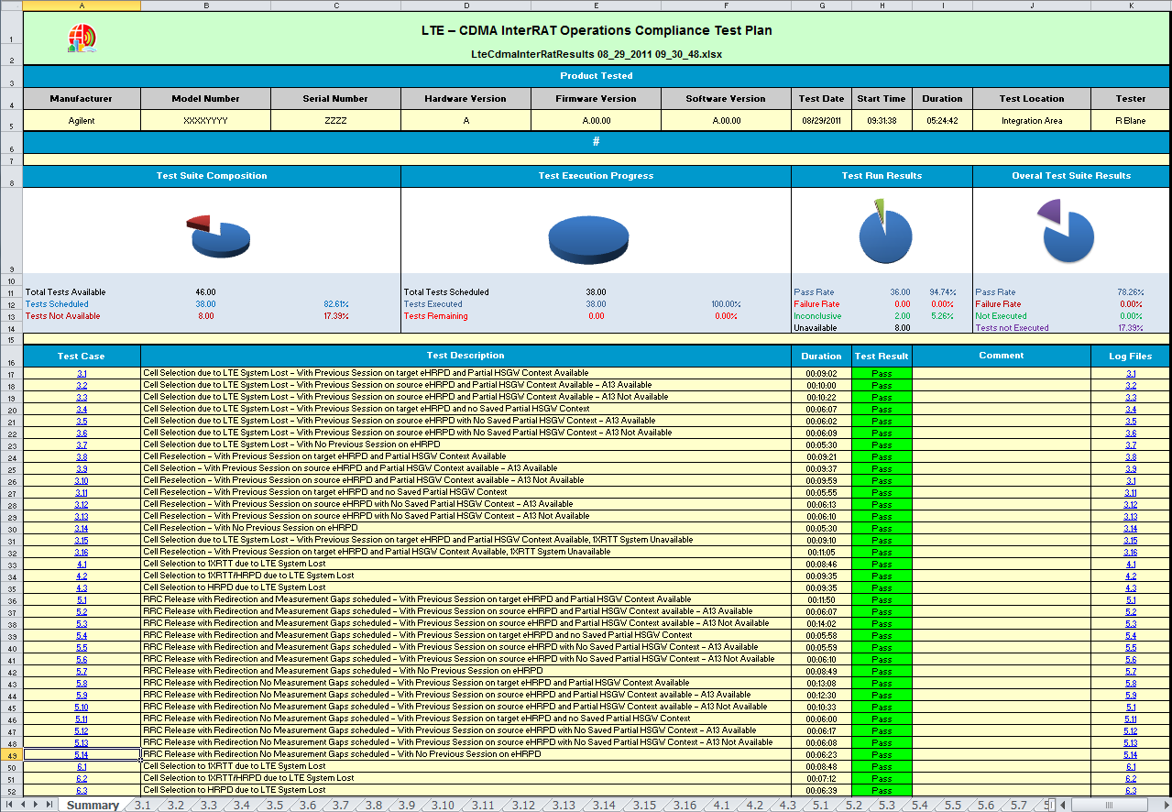This screenshot has height=812, width=1172.
Task: Click the globe logo in the header
Action: (82, 38)
